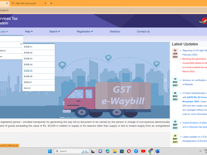Image resolution: width=207 pixels, height=155 pixels.
Task: Click the Windows taskbar search box
Action: [71, 151]
